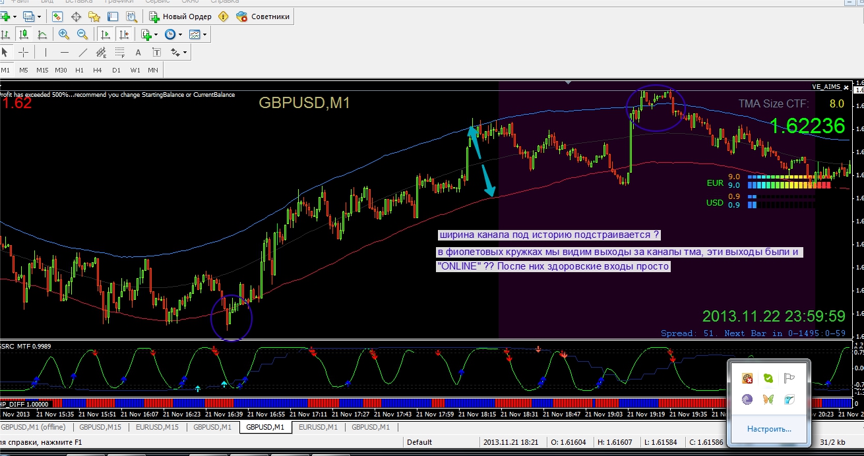Switch timeframe to M30
Screen dimensions: 864x456
61,70
